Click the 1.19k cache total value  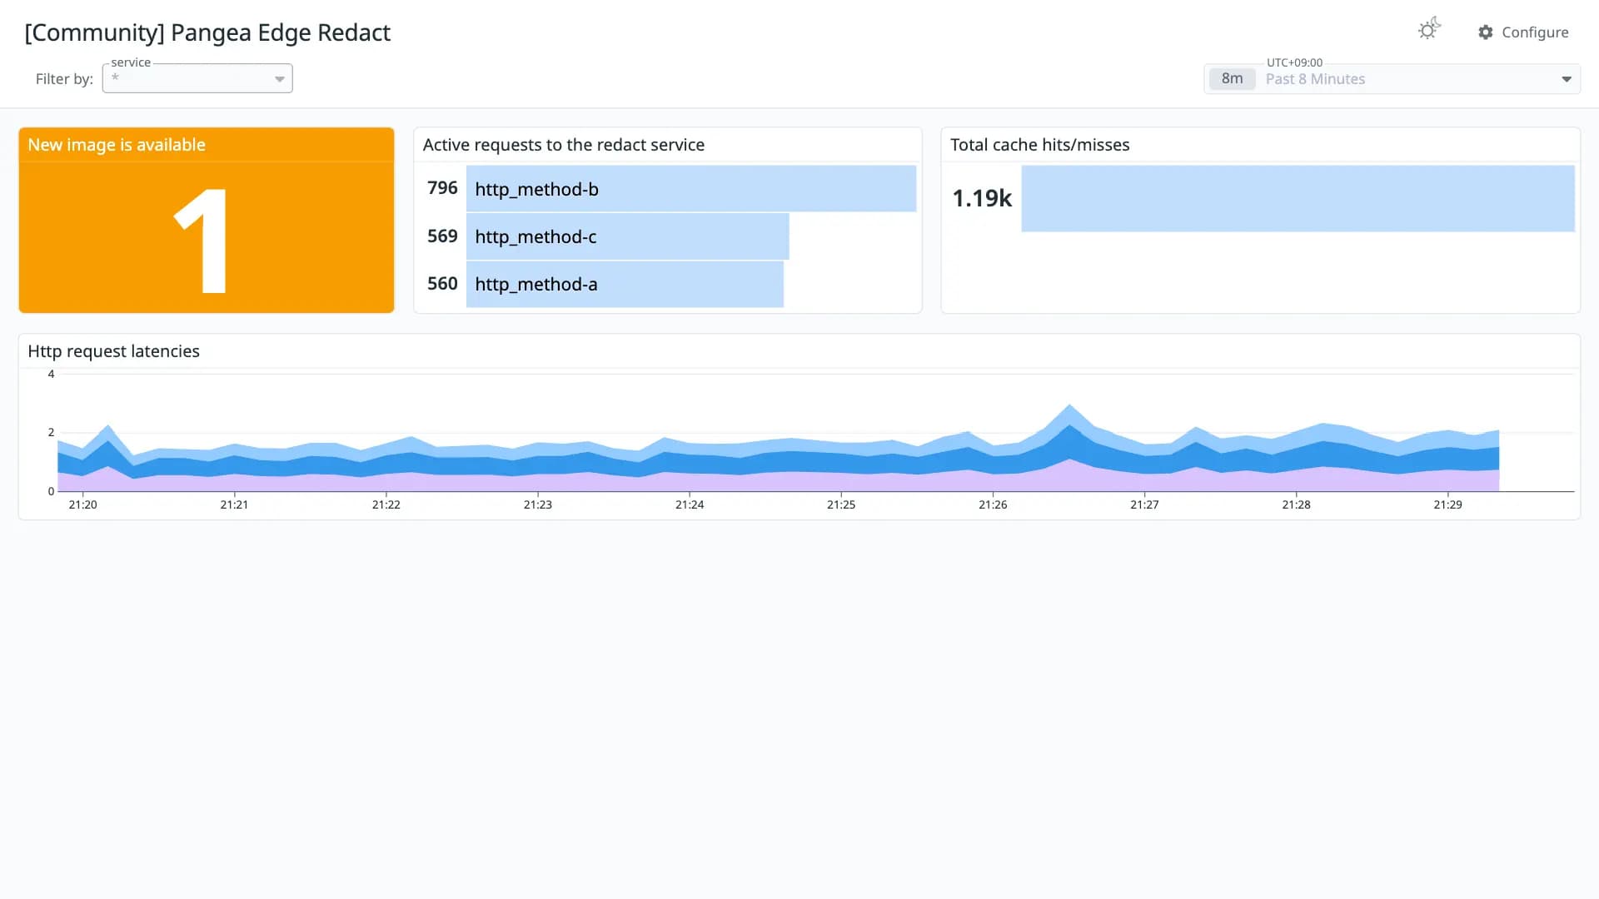[x=982, y=198]
